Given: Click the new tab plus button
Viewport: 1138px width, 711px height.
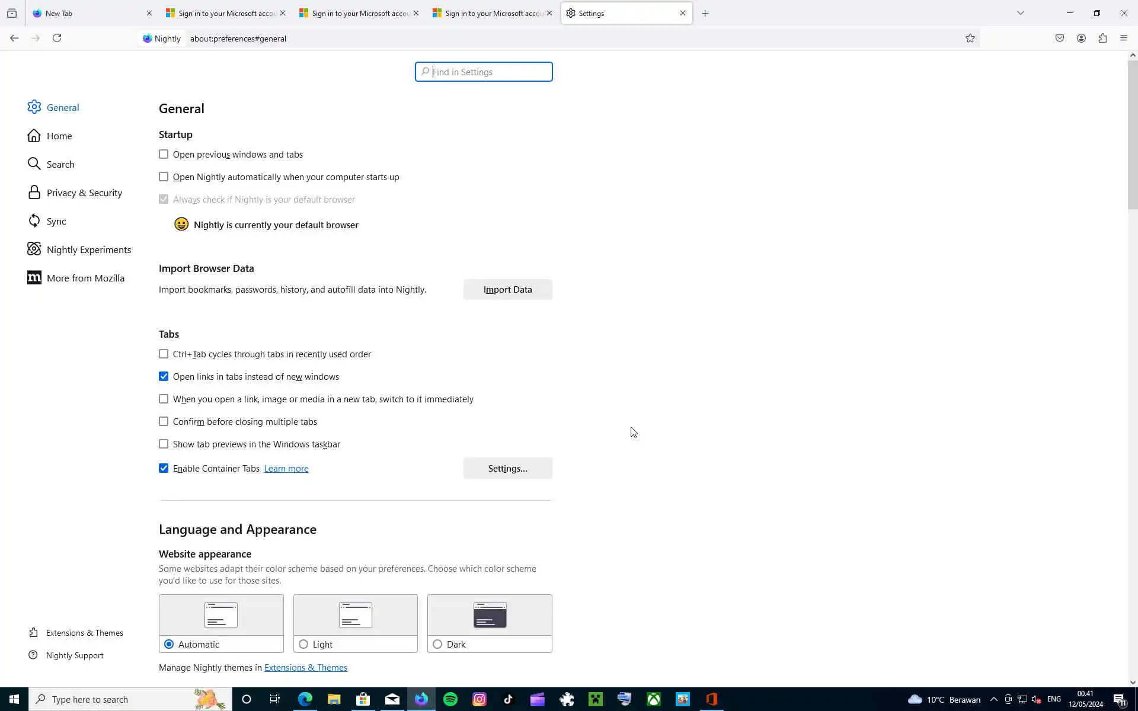Looking at the screenshot, I should tap(705, 13).
